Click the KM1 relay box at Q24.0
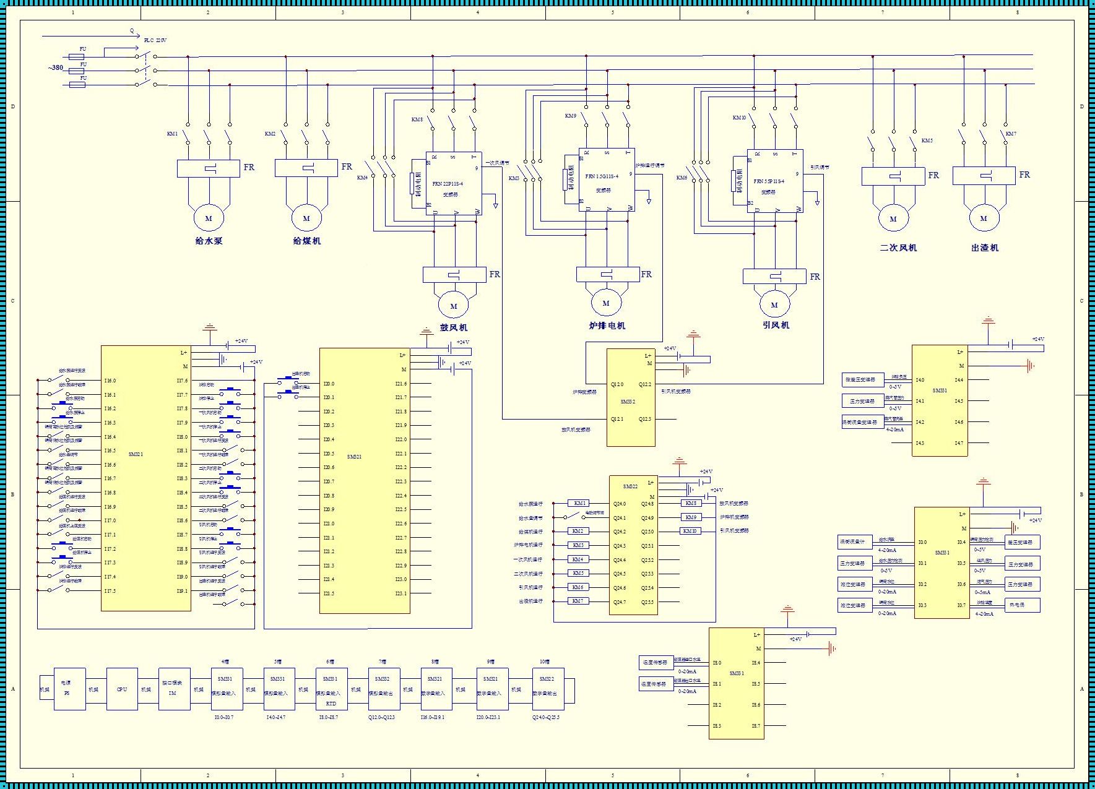Screen dimensions: 1095x789 579,503
